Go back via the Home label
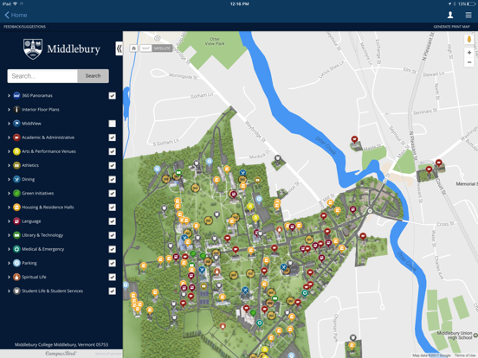 19,15
